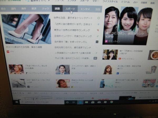Open the 占い top menu item
The image size is (158, 118).
(x=135, y=2)
